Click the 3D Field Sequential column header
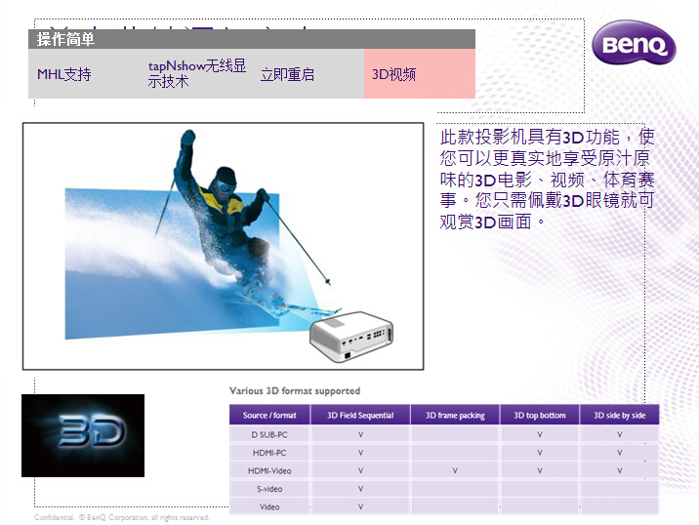The width and height of the screenshot is (699, 525). coord(360,416)
